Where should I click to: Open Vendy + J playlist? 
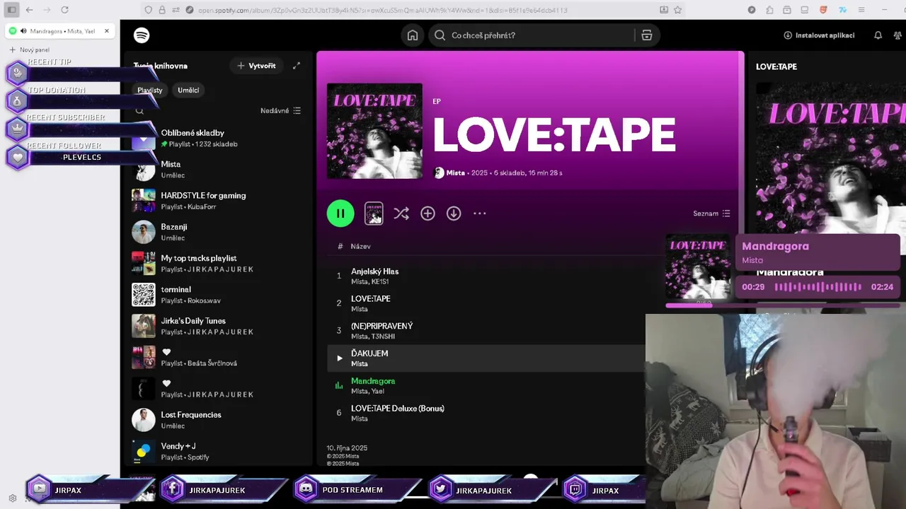coord(219,451)
